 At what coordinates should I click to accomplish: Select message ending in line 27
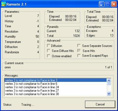click(55, 91)
